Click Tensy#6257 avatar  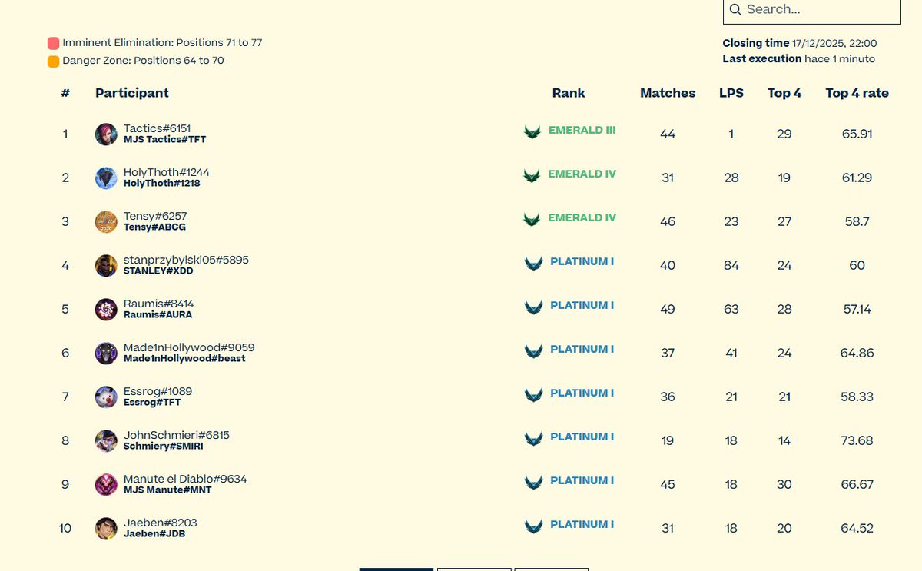click(106, 221)
